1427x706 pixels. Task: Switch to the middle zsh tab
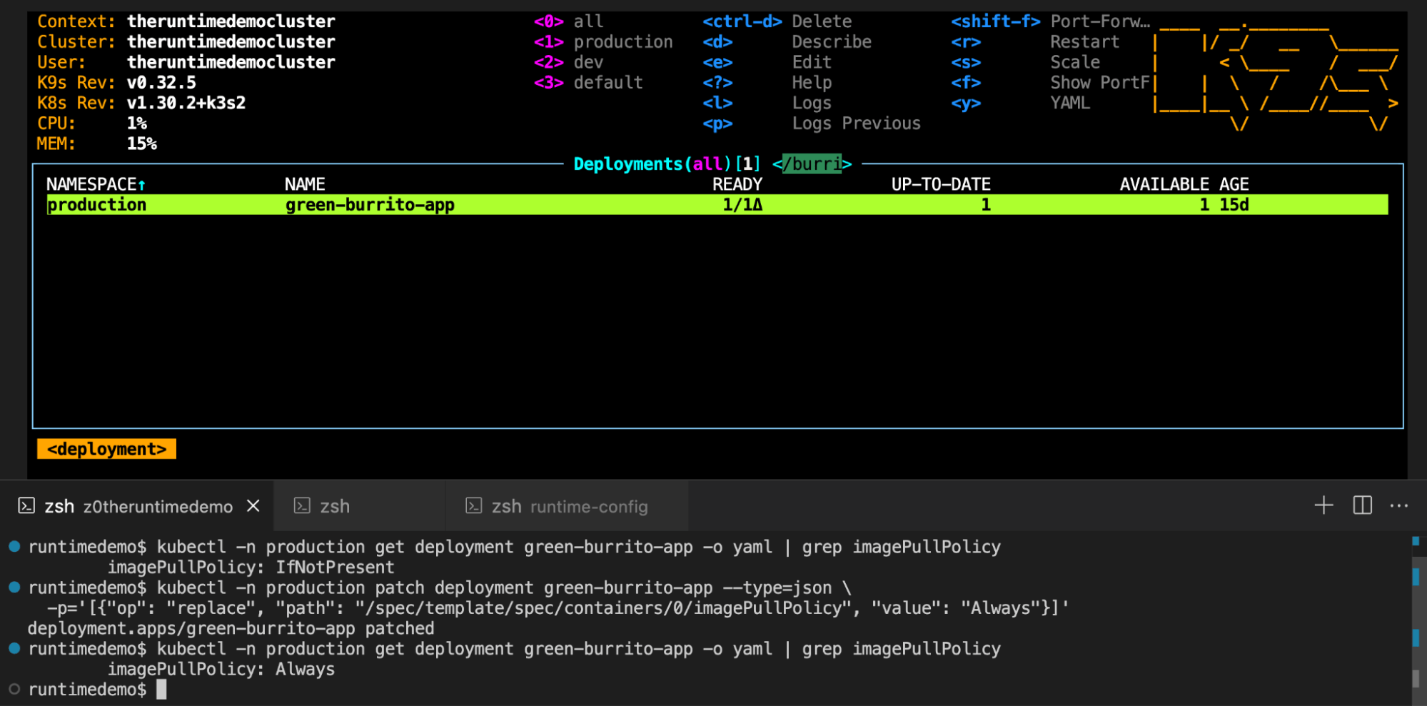(x=360, y=506)
